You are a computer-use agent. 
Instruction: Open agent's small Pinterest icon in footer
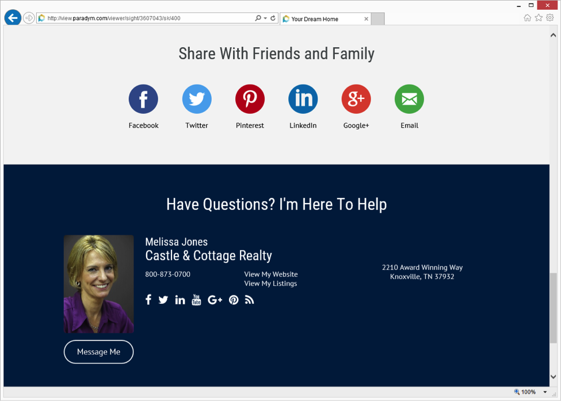(234, 300)
